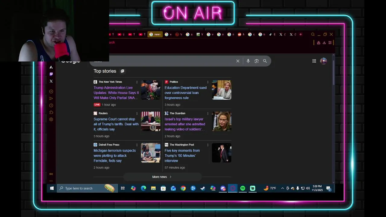Open options for New York Times story
The height and width of the screenshot is (217, 386).
[x=137, y=82]
